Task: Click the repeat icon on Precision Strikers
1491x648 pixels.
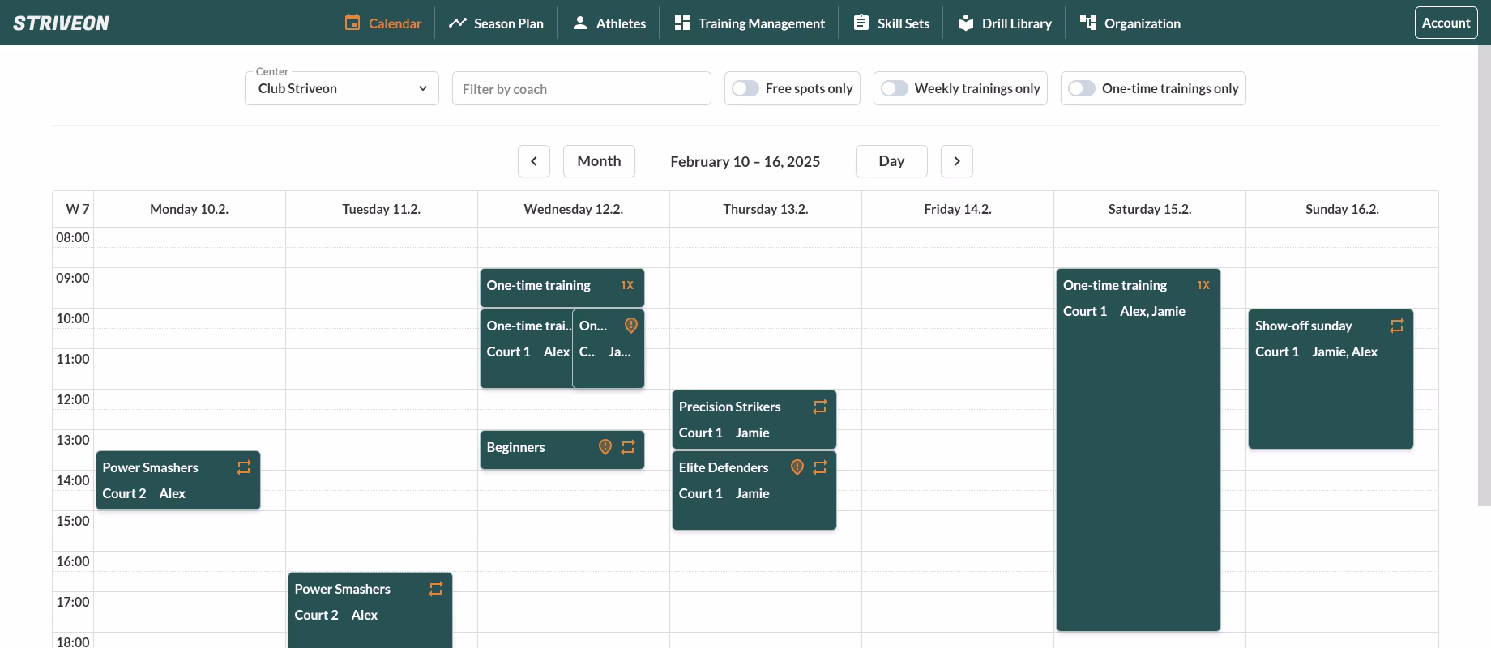Action: coord(820,407)
